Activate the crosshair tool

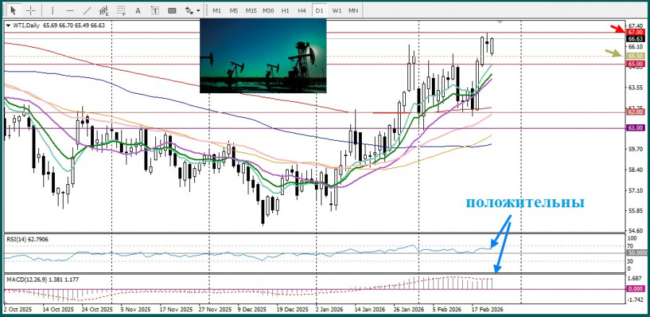pos(31,10)
